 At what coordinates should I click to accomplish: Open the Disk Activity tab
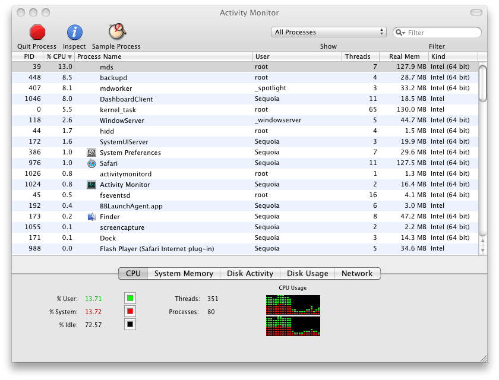coord(250,274)
